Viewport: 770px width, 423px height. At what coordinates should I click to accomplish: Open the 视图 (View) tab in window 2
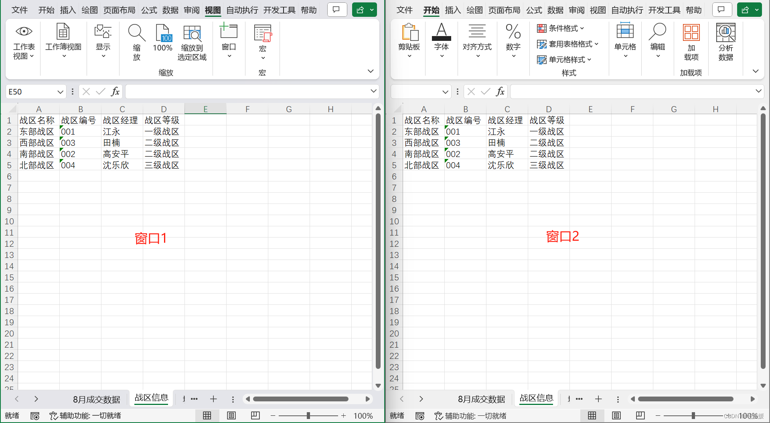tap(598, 10)
